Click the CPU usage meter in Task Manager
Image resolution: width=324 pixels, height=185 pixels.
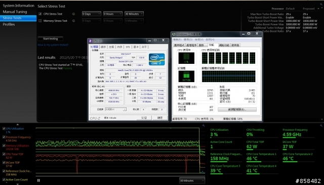[x=186, y=58]
